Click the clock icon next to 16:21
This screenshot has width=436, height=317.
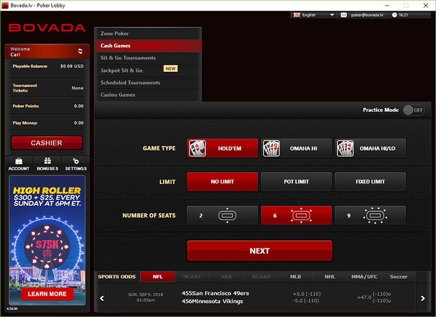pos(394,15)
